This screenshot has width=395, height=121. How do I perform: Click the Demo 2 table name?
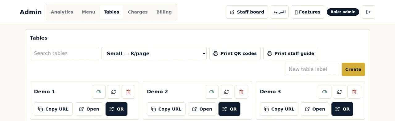(157, 92)
